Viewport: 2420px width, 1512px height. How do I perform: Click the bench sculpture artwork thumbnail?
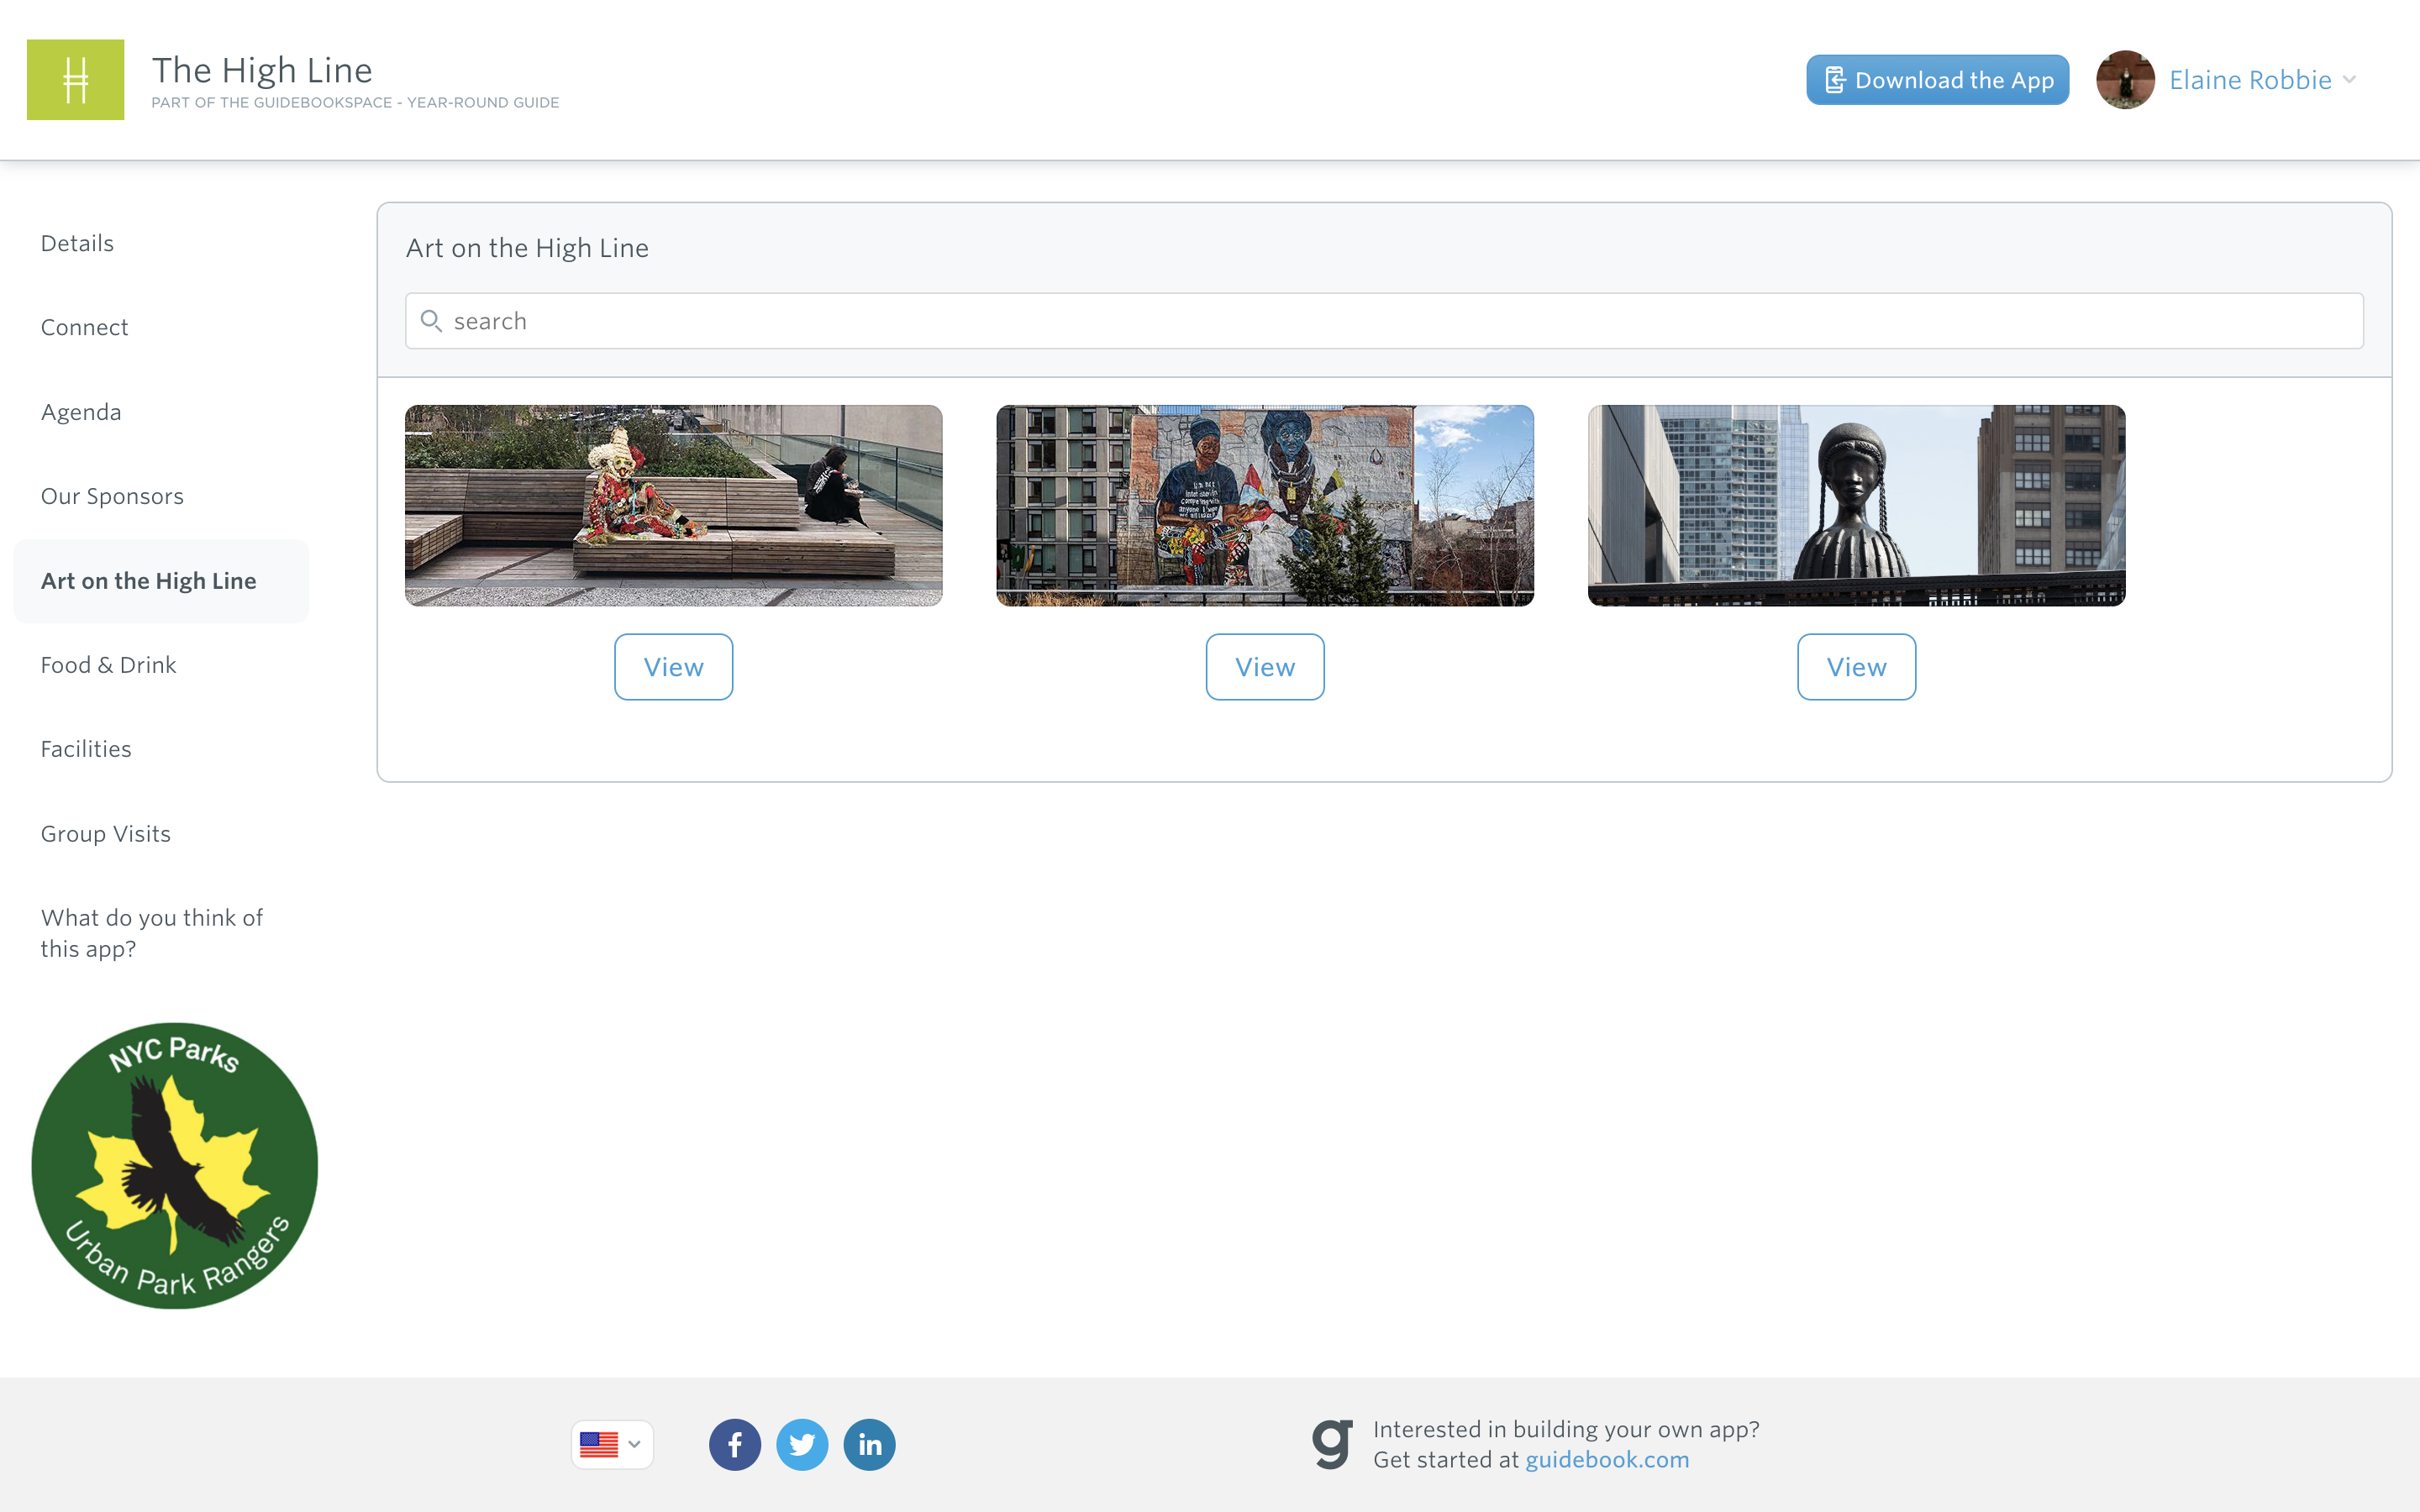[x=673, y=505]
